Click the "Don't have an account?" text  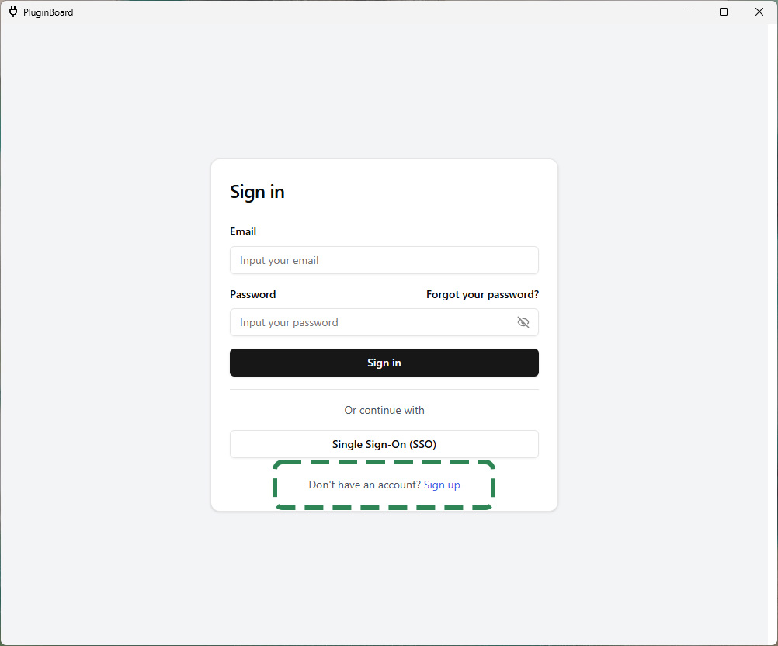365,484
